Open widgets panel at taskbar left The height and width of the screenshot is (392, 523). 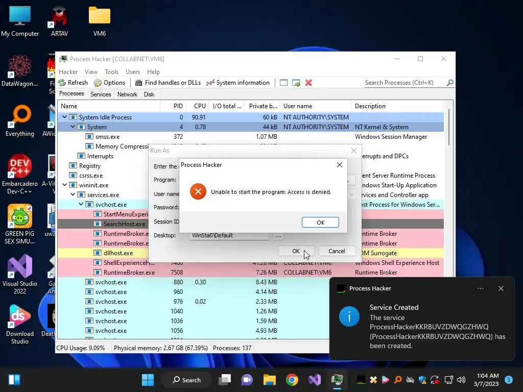click(14, 380)
